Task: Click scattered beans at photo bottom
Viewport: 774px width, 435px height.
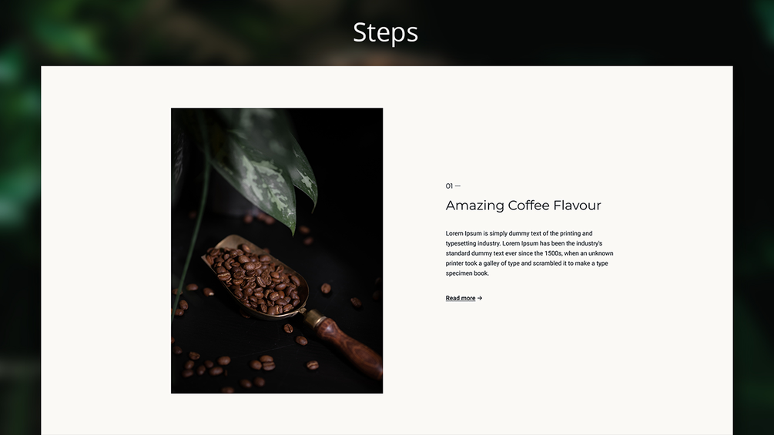Action: click(x=246, y=367)
